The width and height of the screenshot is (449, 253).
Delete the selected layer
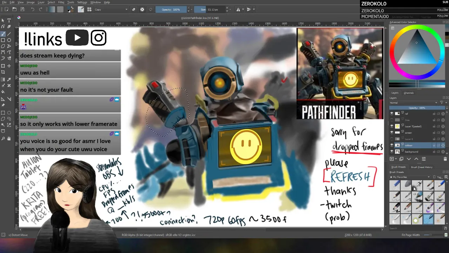(x=445, y=159)
